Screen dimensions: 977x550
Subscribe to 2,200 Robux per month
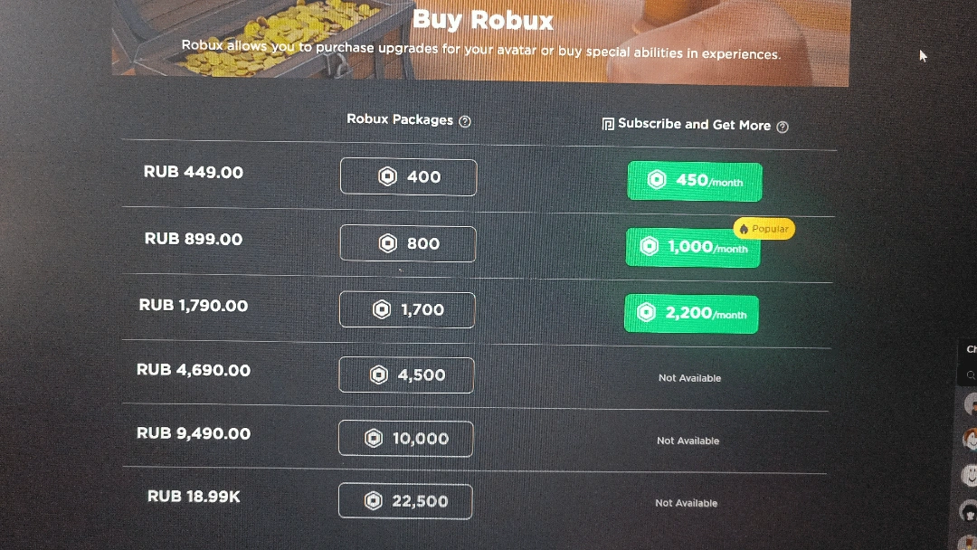point(692,313)
